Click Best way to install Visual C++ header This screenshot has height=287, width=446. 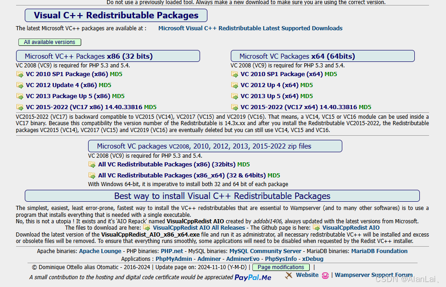(x=222, y=196)
